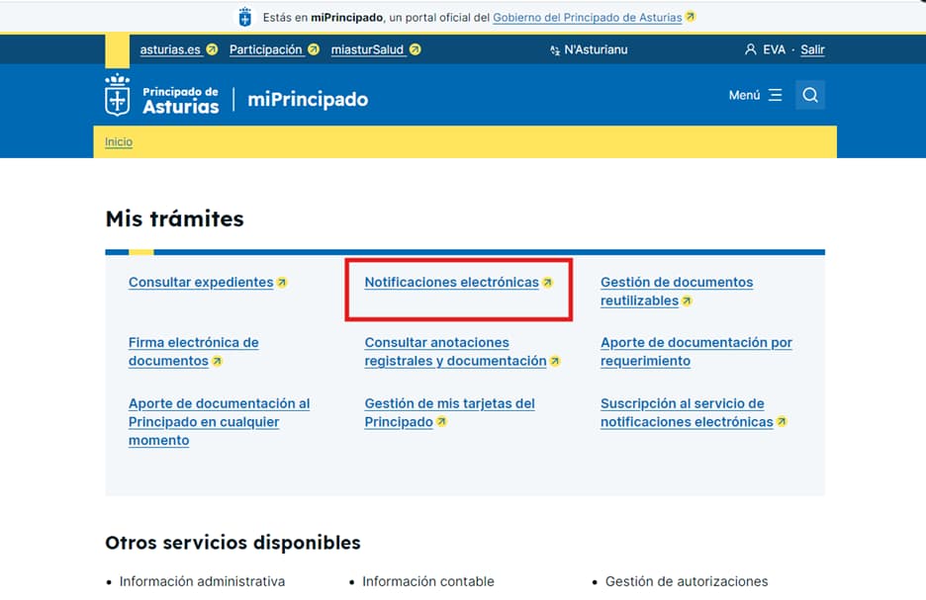Open Gestión de mis tarjetas del Principado
The image size is (926, 600).
click(449, 413)
